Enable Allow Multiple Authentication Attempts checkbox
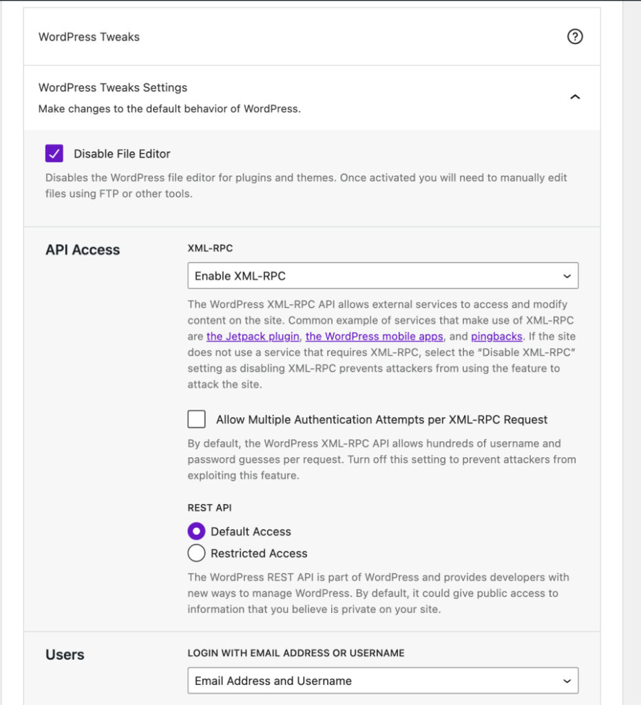Screen dimensions: 641x705 point(197,419)
